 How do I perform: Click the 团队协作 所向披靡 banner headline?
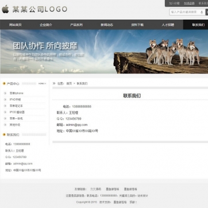tap(45, 46)
